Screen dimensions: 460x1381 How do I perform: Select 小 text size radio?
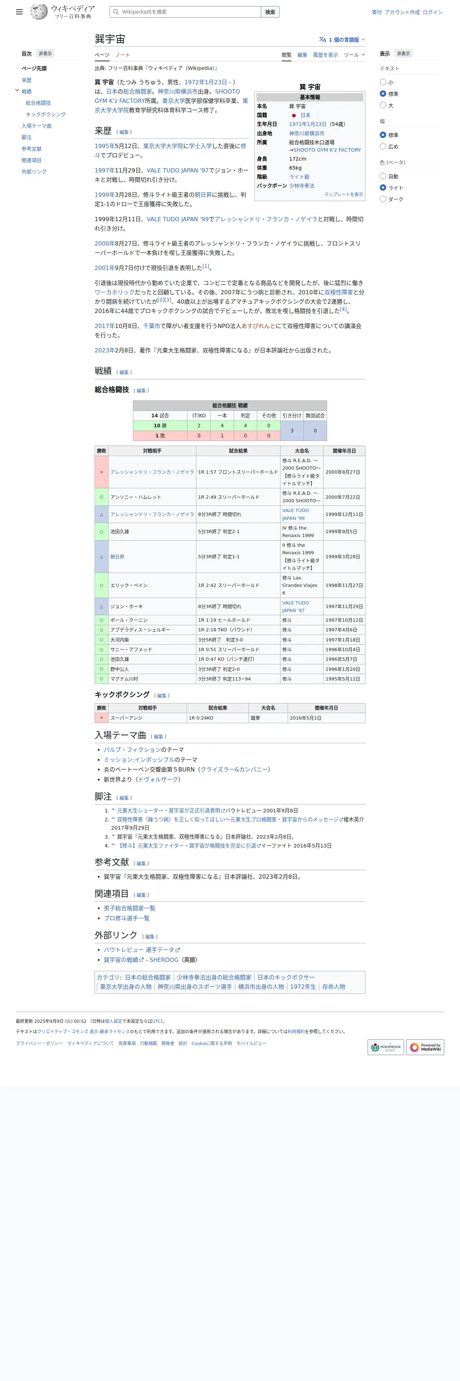(x=383, y=82)
